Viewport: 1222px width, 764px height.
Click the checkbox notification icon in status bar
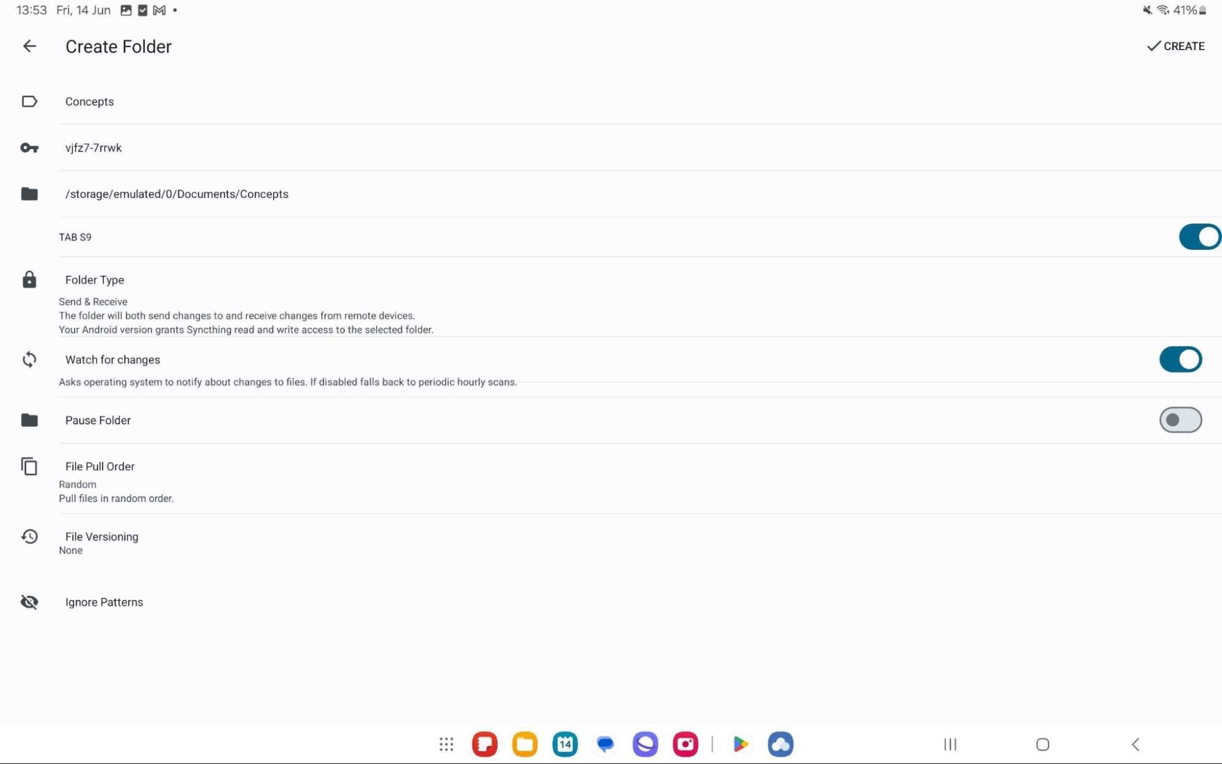point(142,10)
